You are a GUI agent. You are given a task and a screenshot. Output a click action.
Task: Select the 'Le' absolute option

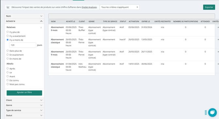coord(8,72)
